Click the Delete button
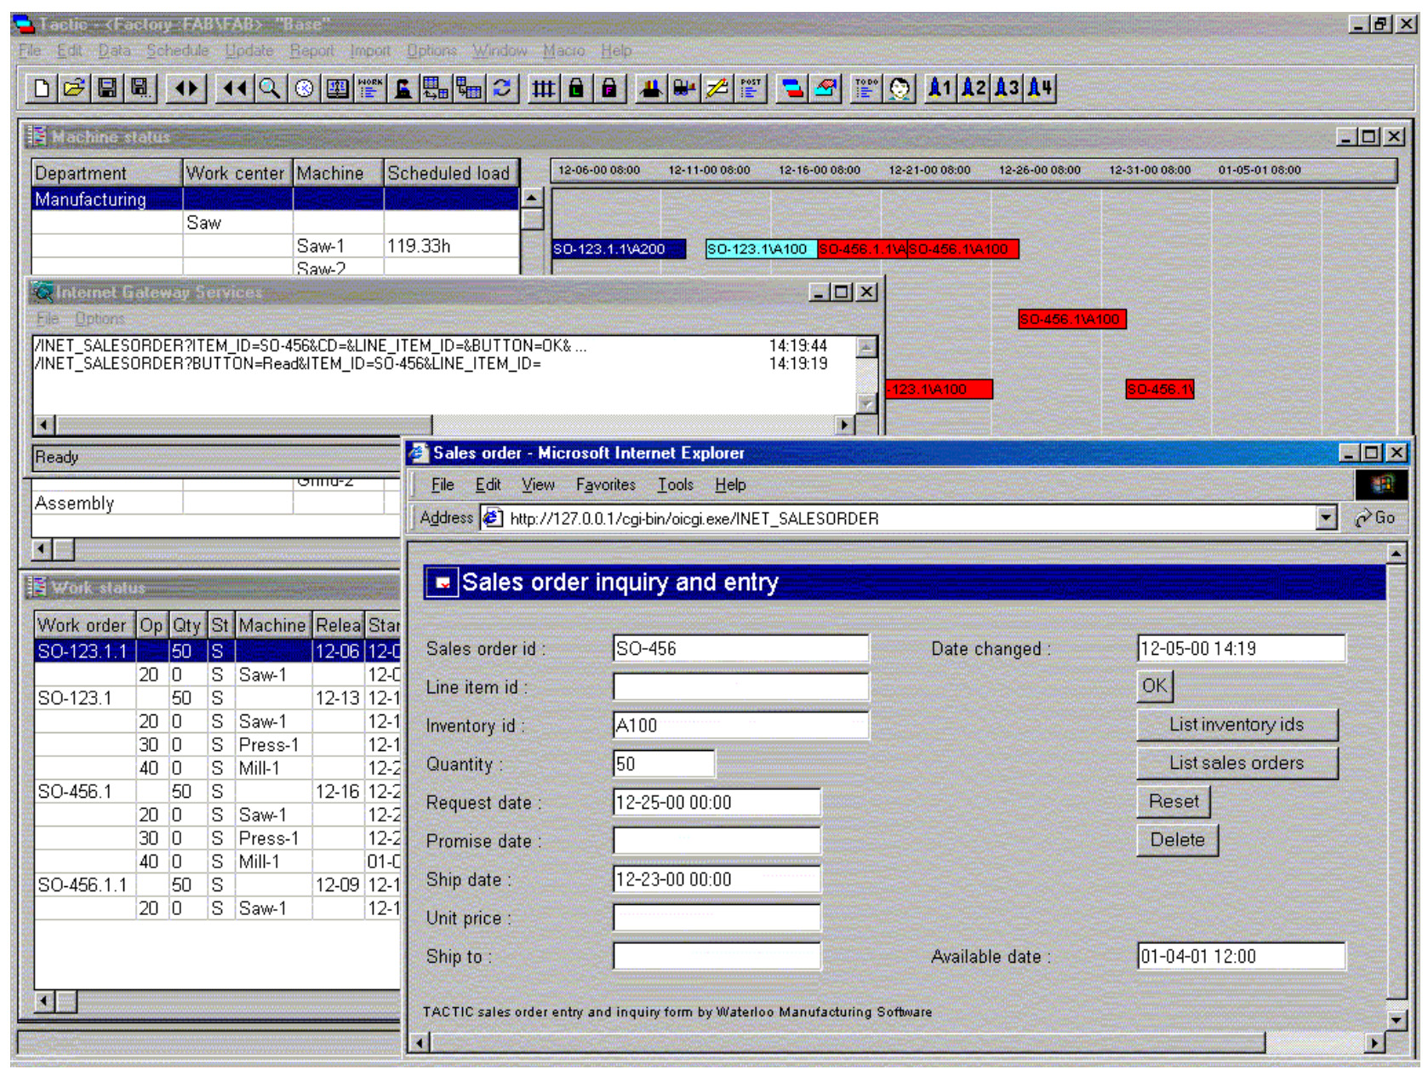 tap(1178, 839)
